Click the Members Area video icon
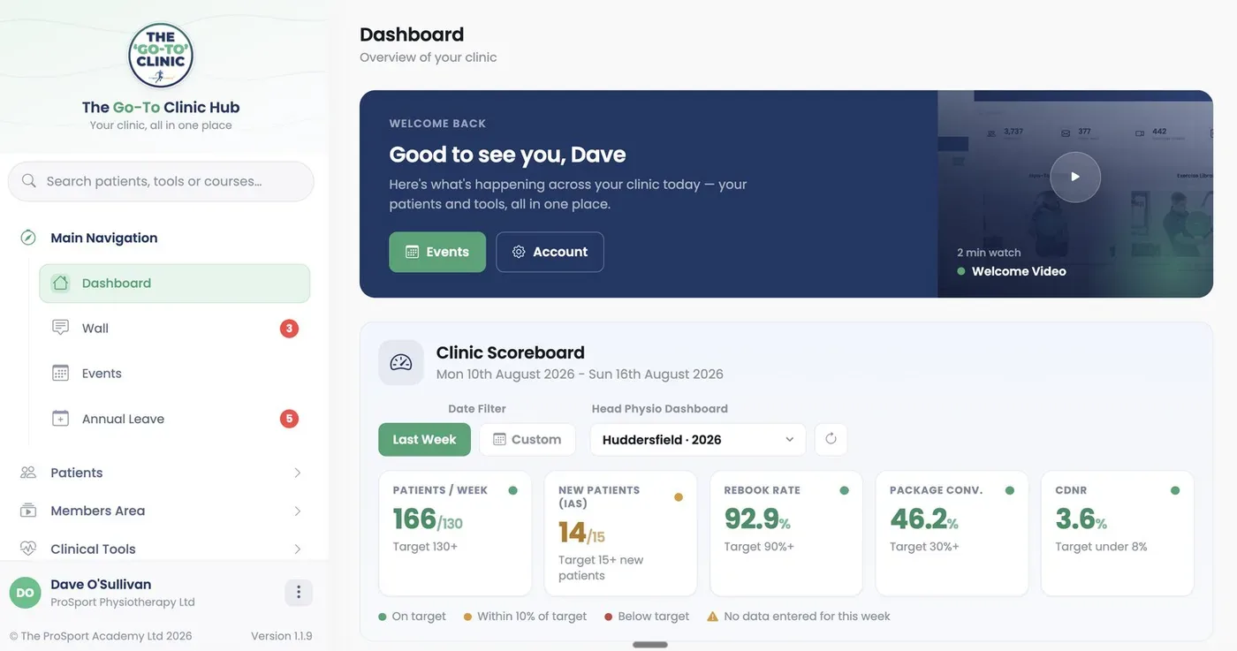The image size is (1237, 651). pyautogui.click(x=28, y=511)
